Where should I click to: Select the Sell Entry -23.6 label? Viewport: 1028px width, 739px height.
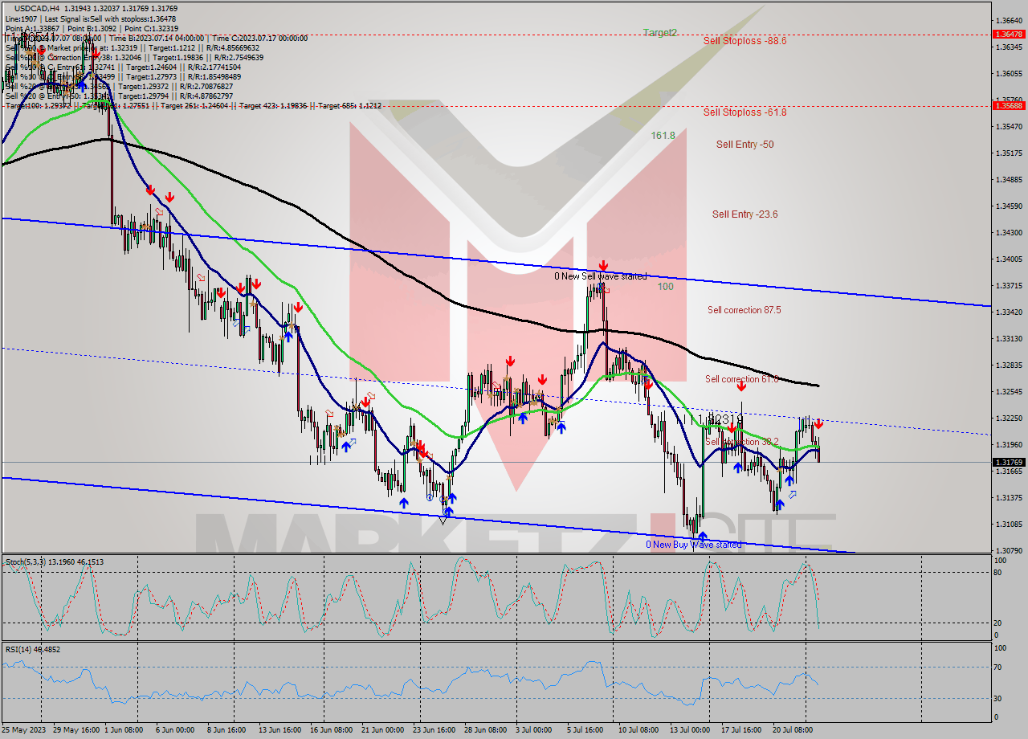tap(744, 214)
